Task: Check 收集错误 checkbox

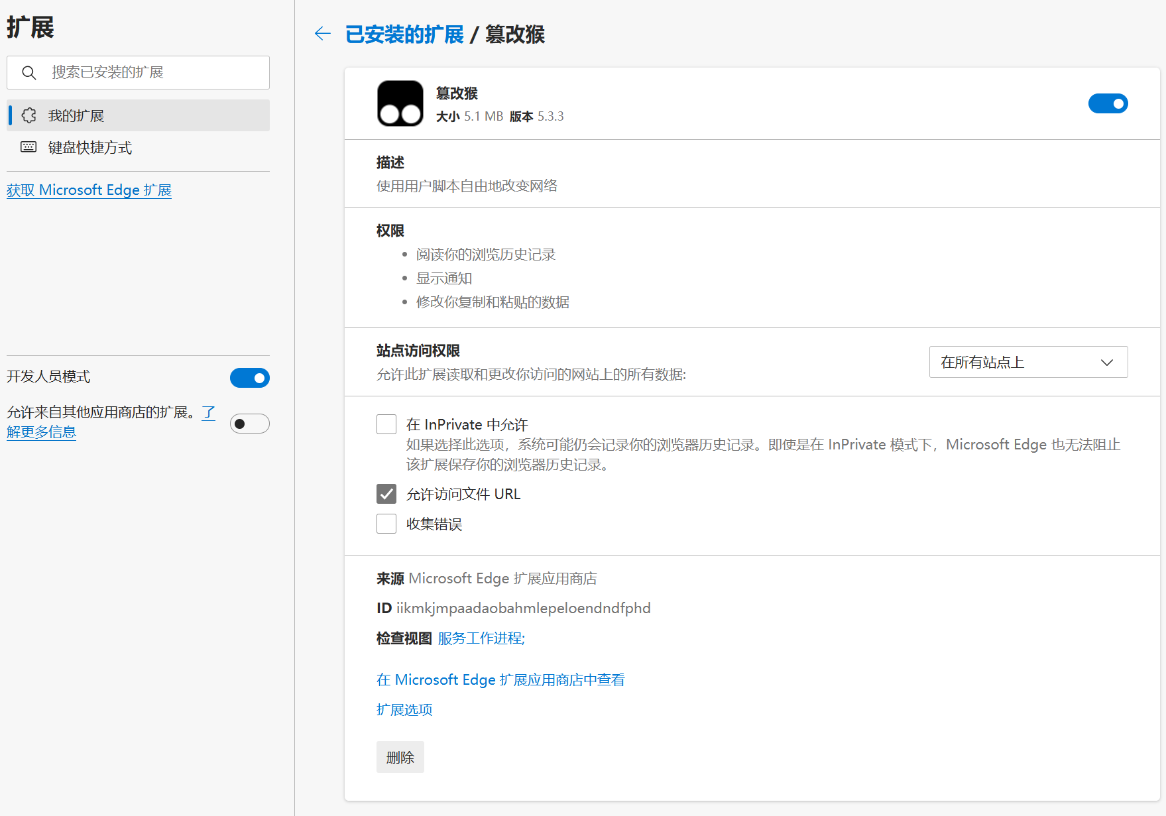Action: coord(386,524)
